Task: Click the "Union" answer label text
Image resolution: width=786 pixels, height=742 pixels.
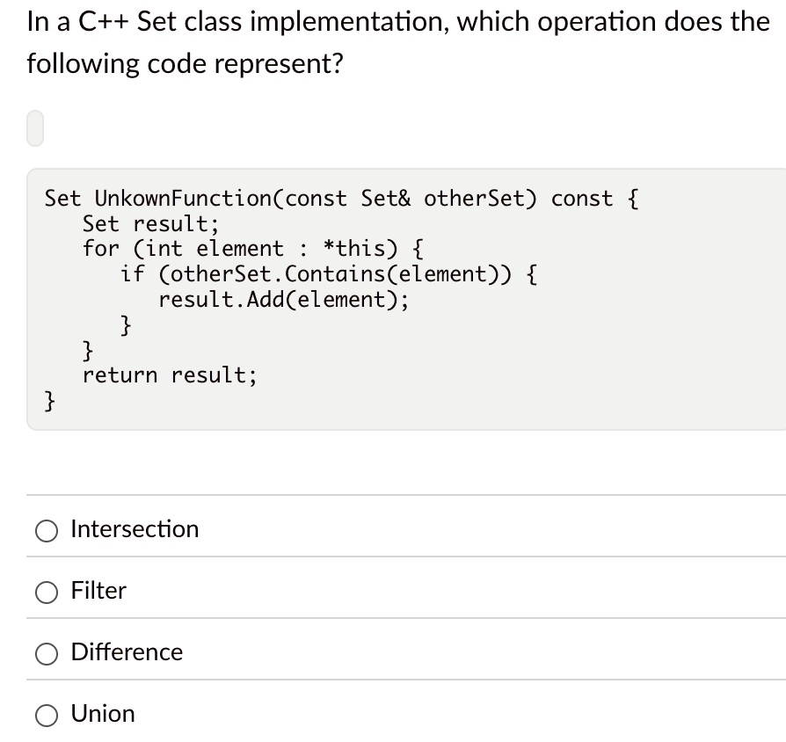Action: [x=102, y=714]
